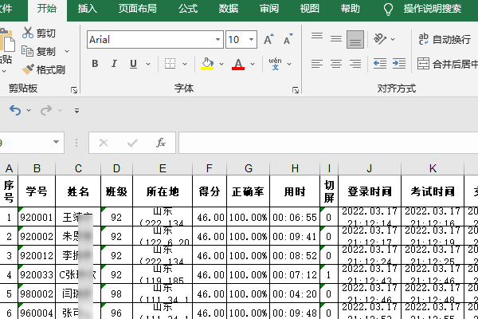This screenshot has height=319, width=478.
Task: Click the wén phonetic guide icon
Action: point(276,64)
